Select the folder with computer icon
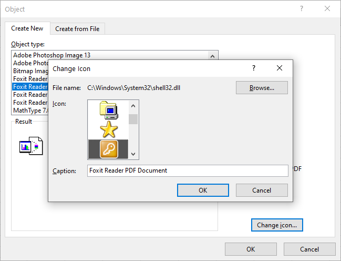Viewport: 341px width, 261px height. click(x=108, y=109)
